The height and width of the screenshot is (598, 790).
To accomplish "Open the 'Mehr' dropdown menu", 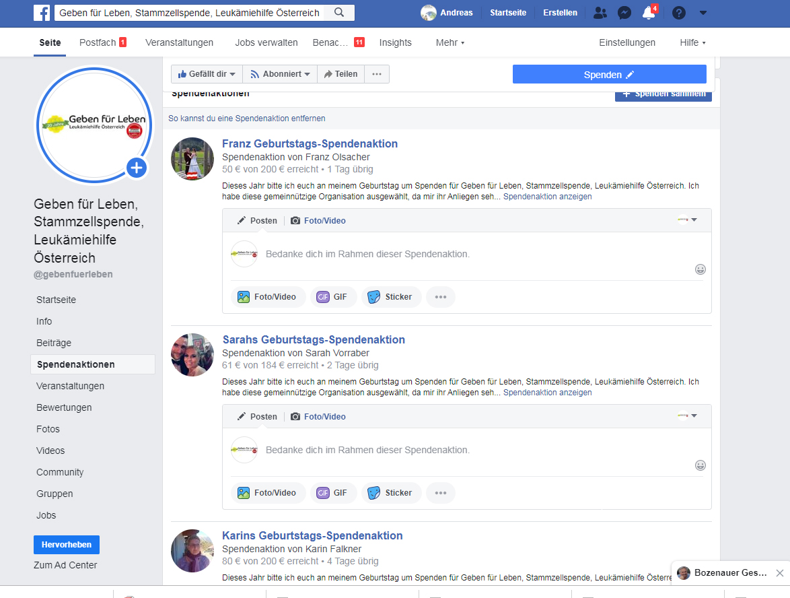I will click(x=450, y=42).
